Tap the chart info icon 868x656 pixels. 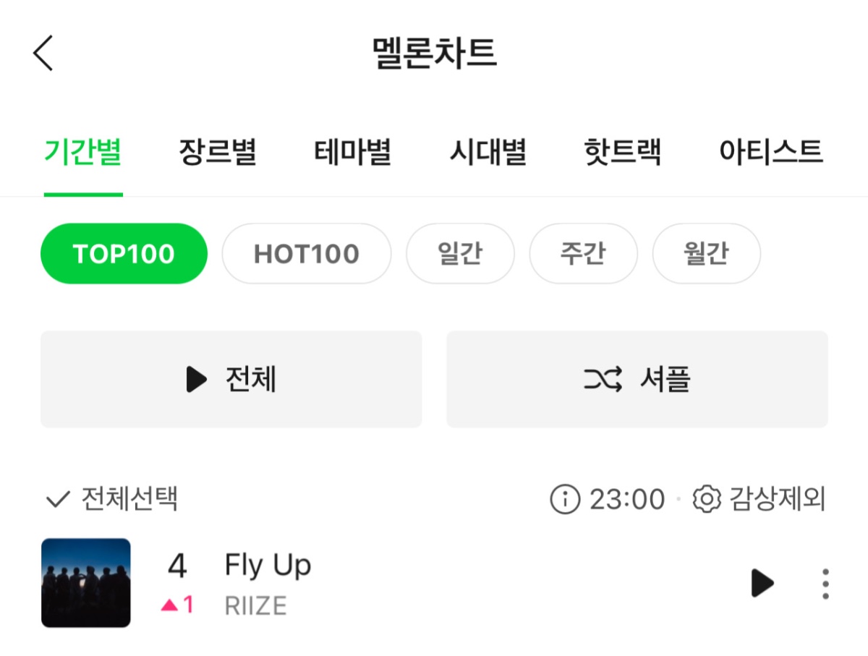coord(565,499)
